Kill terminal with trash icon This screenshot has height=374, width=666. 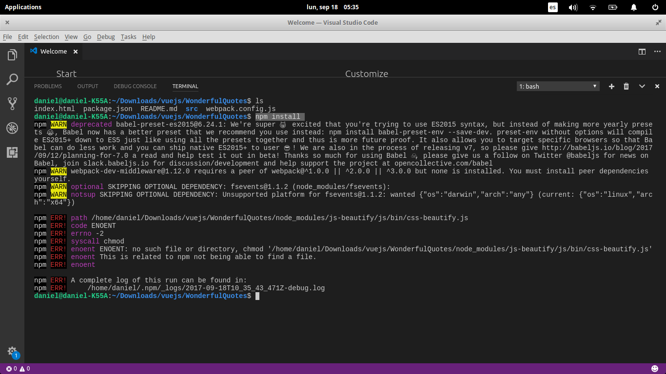point(627,86)
